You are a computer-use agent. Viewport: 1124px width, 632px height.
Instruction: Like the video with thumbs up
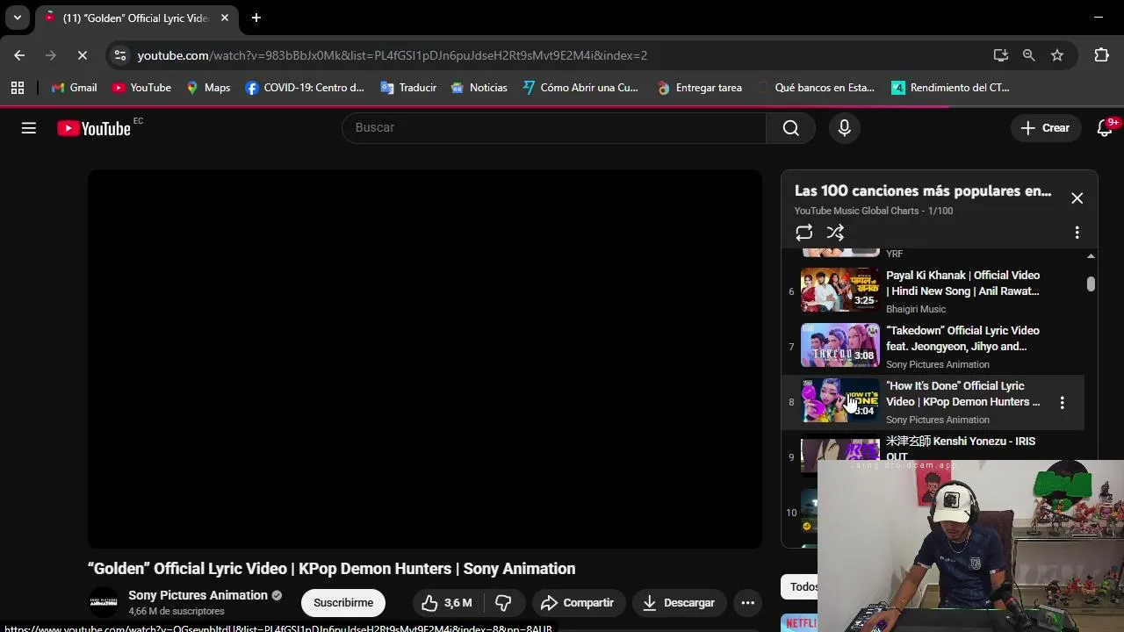[447, 603]
